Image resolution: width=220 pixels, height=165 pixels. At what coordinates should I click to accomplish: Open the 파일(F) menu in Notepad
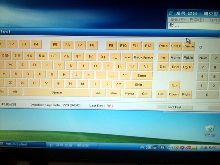177,20
